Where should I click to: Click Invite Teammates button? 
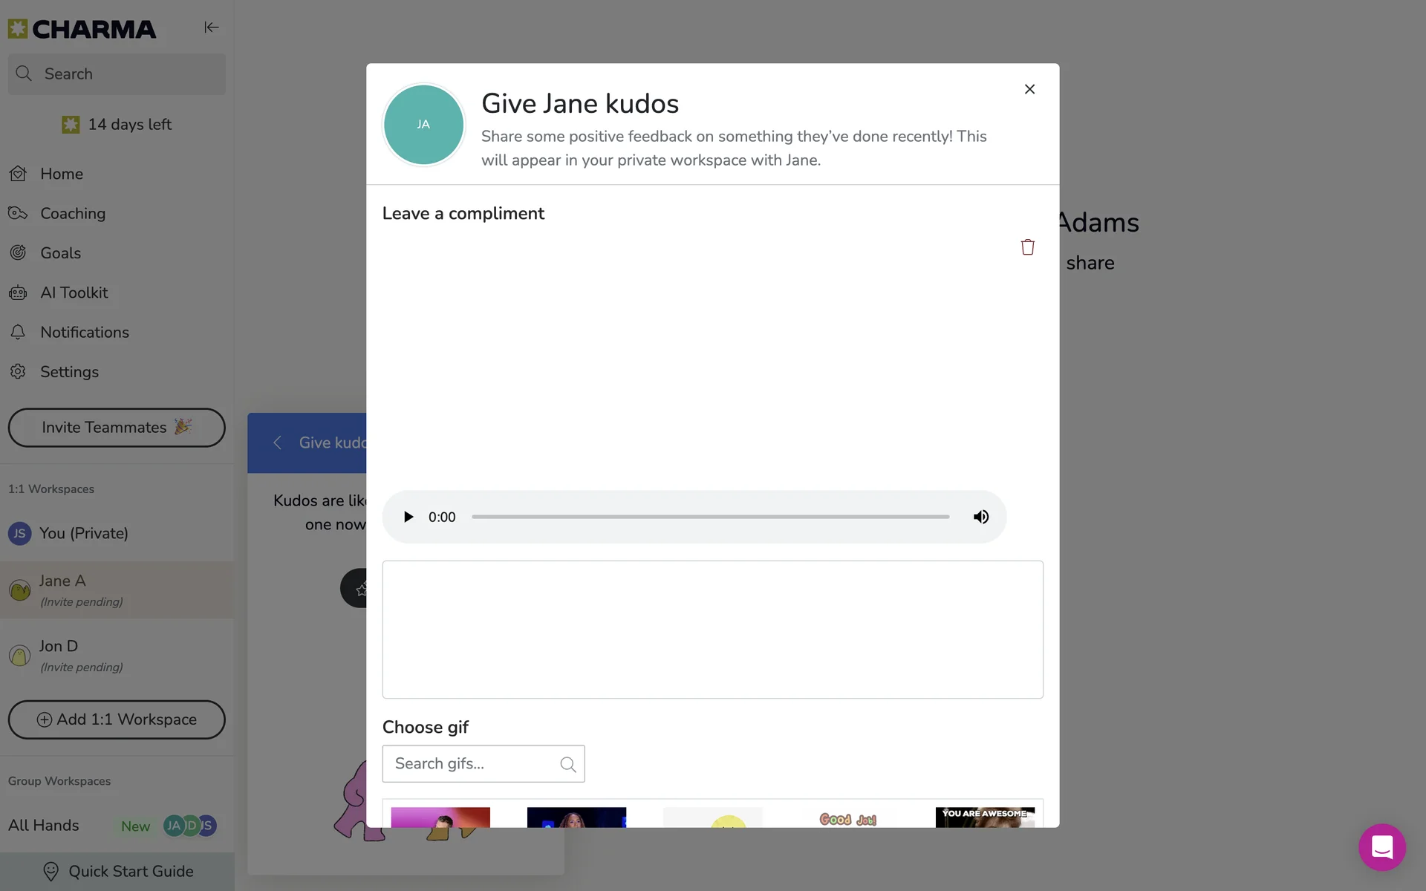point(117,428)
